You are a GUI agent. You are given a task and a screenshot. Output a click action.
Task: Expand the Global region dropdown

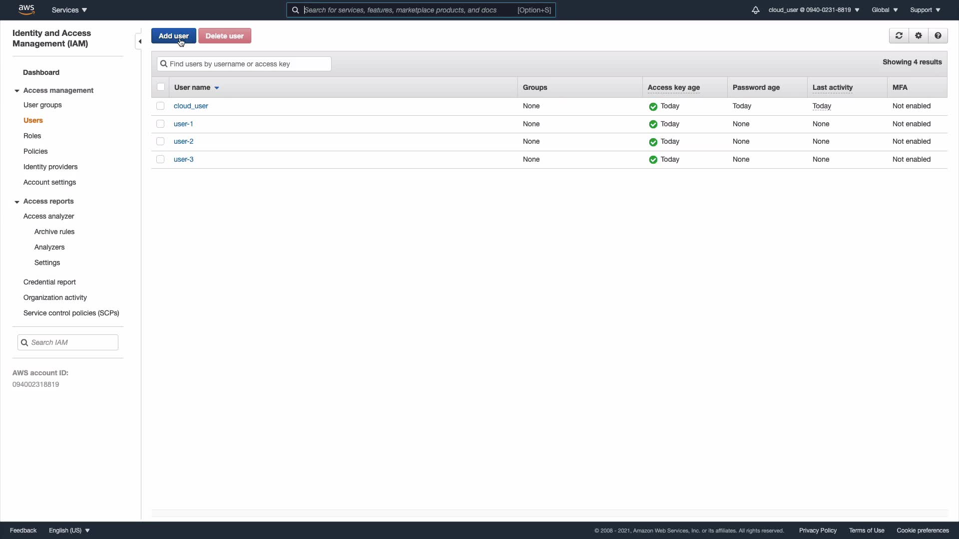pos(885,10)
